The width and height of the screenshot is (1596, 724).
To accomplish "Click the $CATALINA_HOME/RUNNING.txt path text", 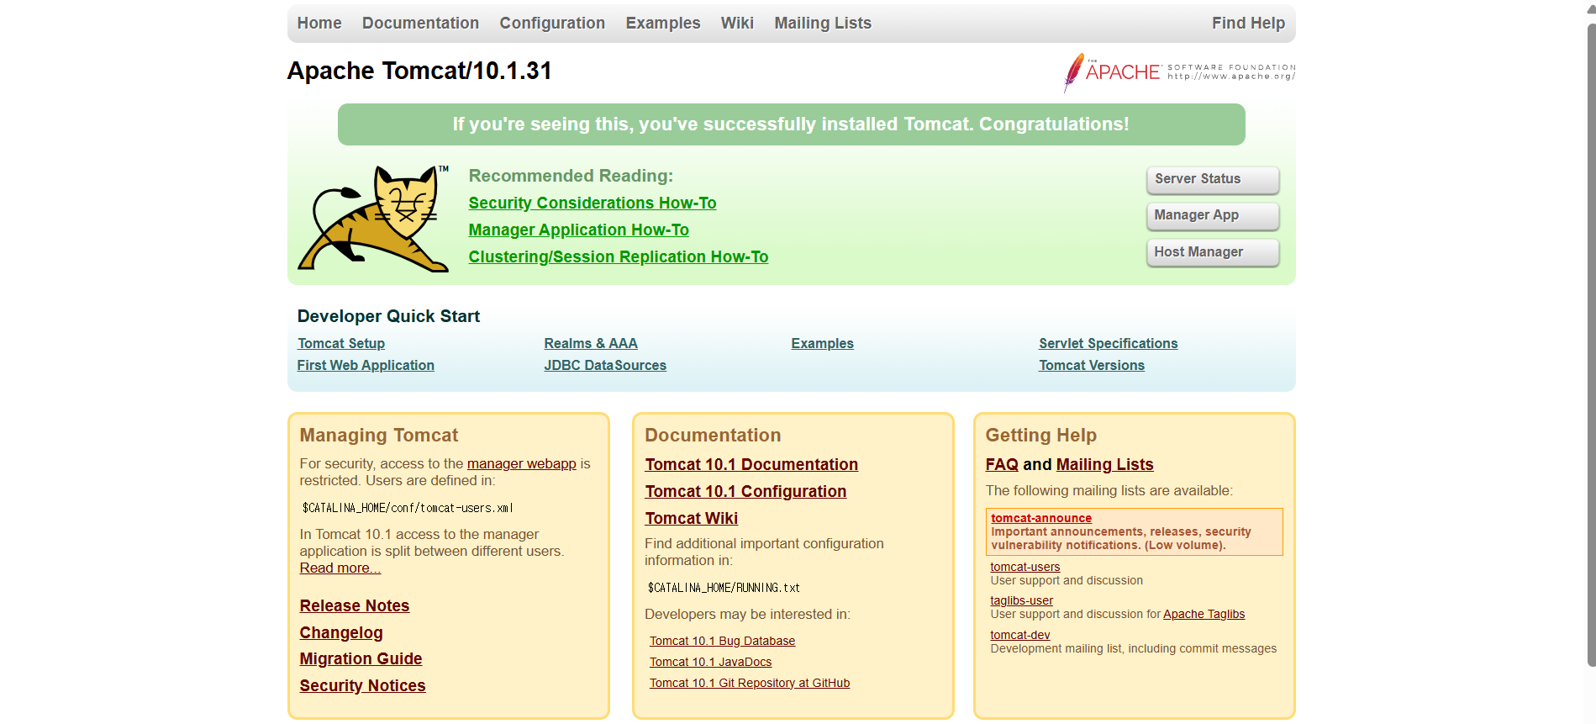I will pos(724,588).
